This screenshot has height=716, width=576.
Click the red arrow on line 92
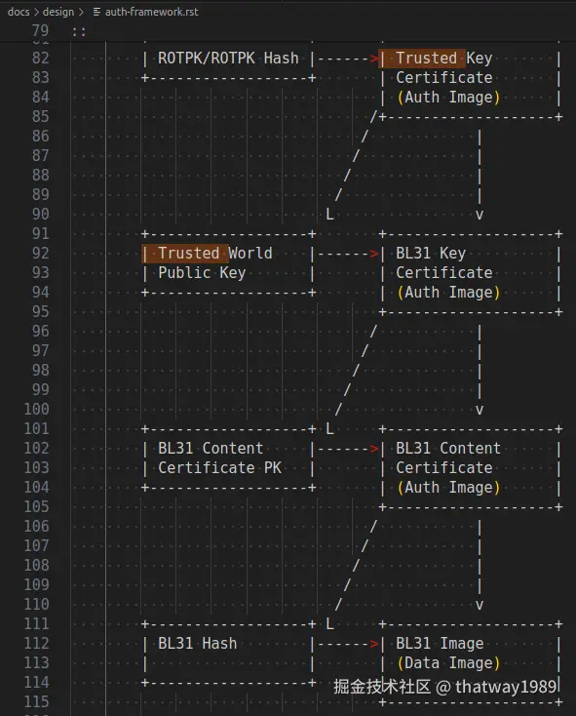pyautogui.click(x=374, y=254)
